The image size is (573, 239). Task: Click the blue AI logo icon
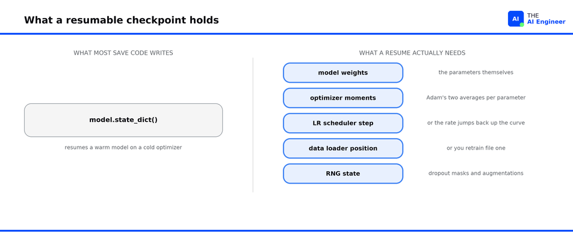pyautogui.click(x=516, y=19)
